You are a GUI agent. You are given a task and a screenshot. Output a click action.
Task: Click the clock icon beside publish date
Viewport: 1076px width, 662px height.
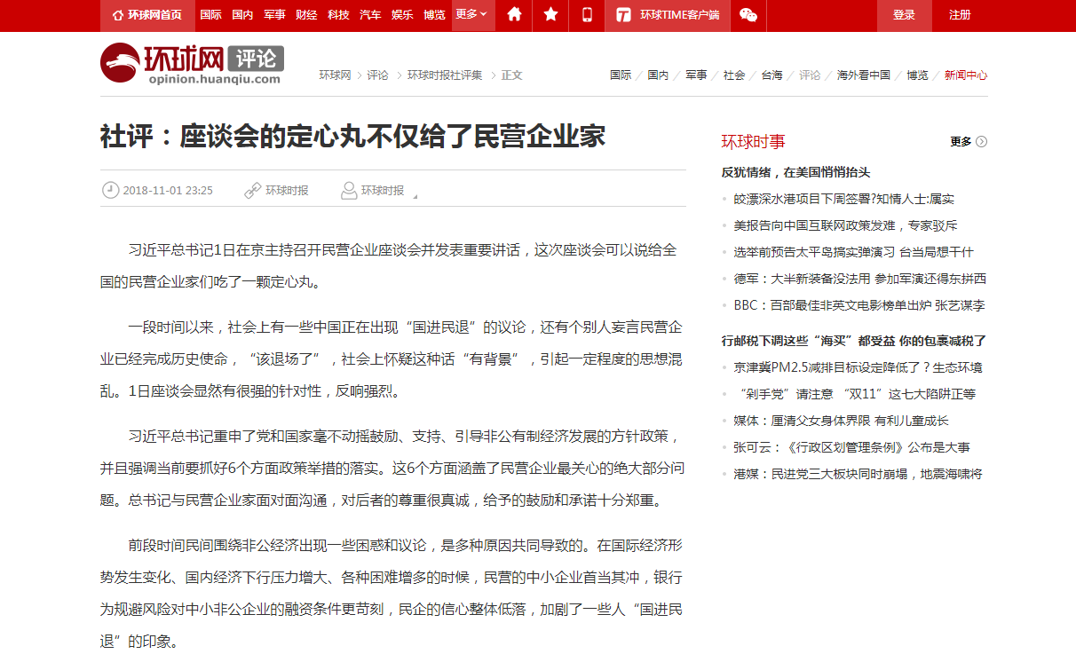(x=110, y=190)
